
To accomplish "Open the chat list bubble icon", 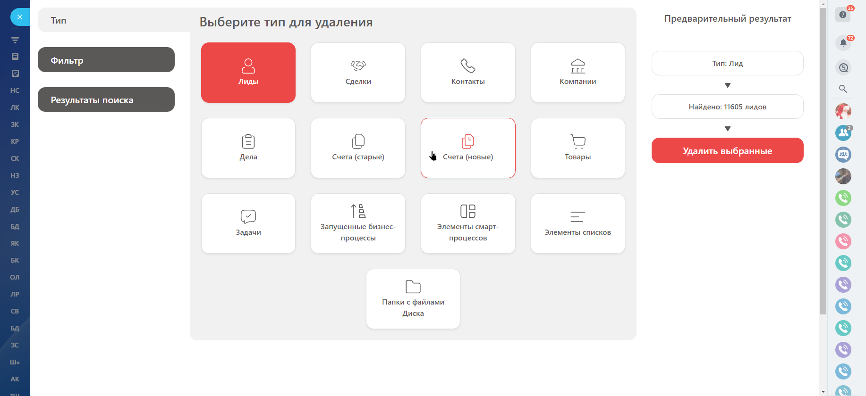I will pyautogui.click(x=843, y=67).
